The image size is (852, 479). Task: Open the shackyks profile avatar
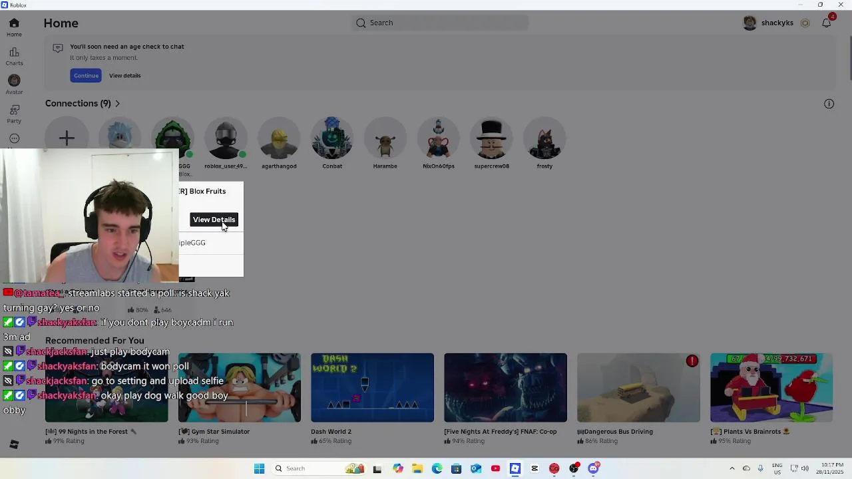[x=750, y=23]
